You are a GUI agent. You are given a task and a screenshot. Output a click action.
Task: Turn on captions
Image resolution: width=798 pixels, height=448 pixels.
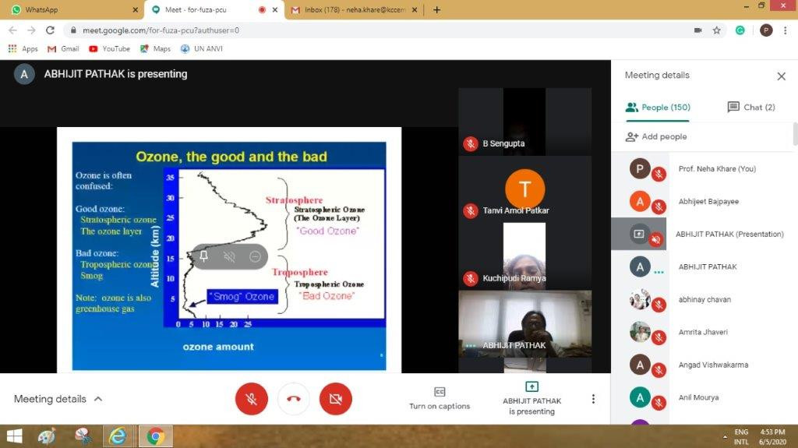coord(440,398)
